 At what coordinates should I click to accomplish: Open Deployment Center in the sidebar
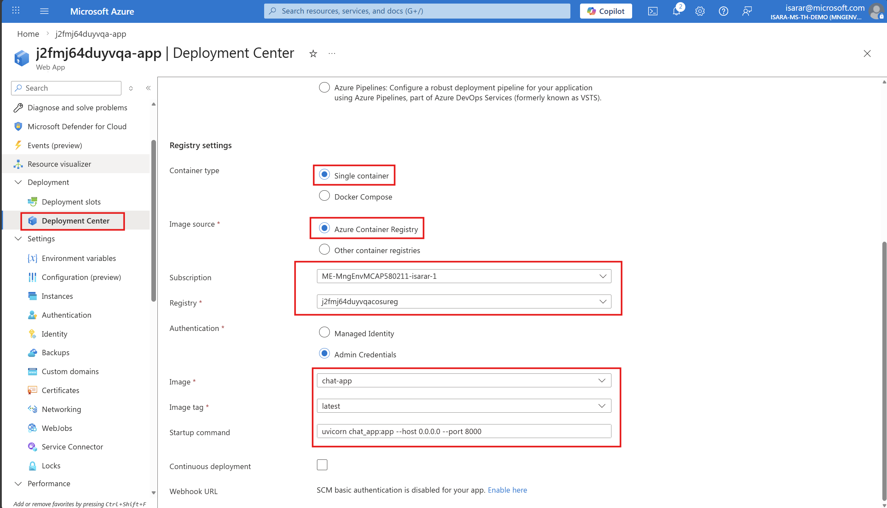76,221
